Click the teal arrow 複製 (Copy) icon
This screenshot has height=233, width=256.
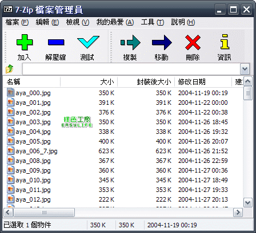point(130,42)
